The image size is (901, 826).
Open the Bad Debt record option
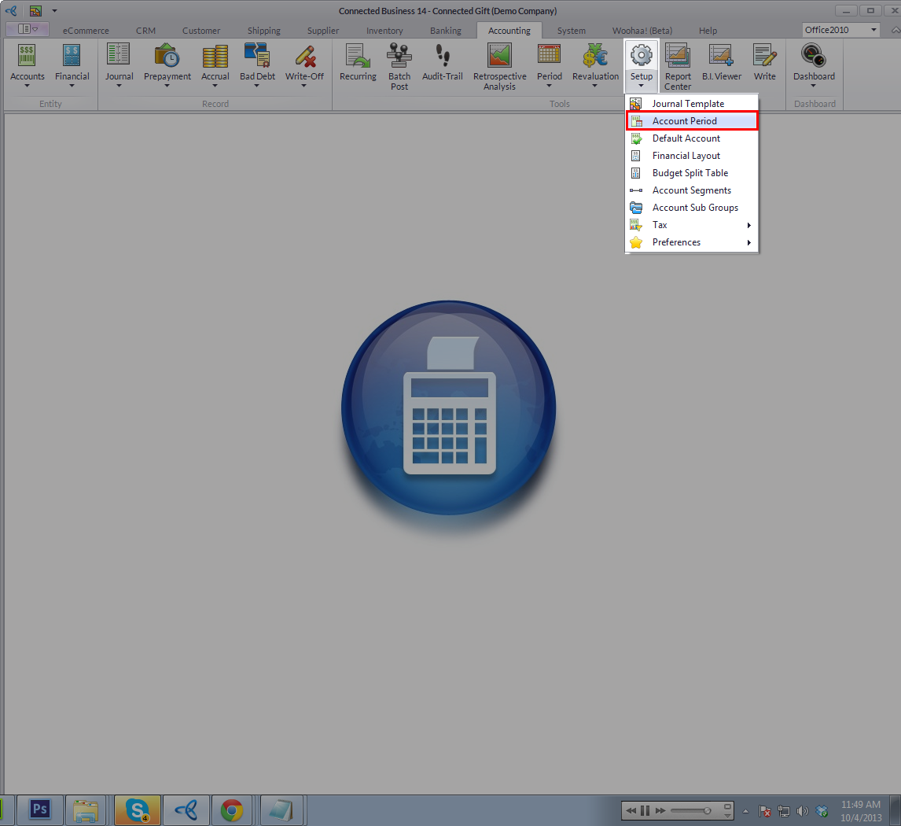257,65
